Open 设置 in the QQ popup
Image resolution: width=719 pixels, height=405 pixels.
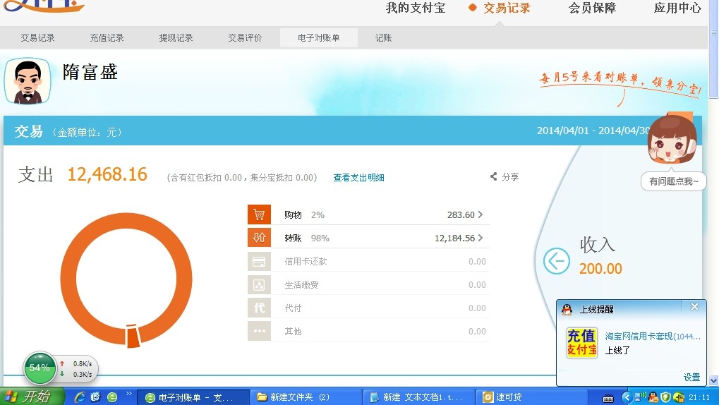pos(691,377)
